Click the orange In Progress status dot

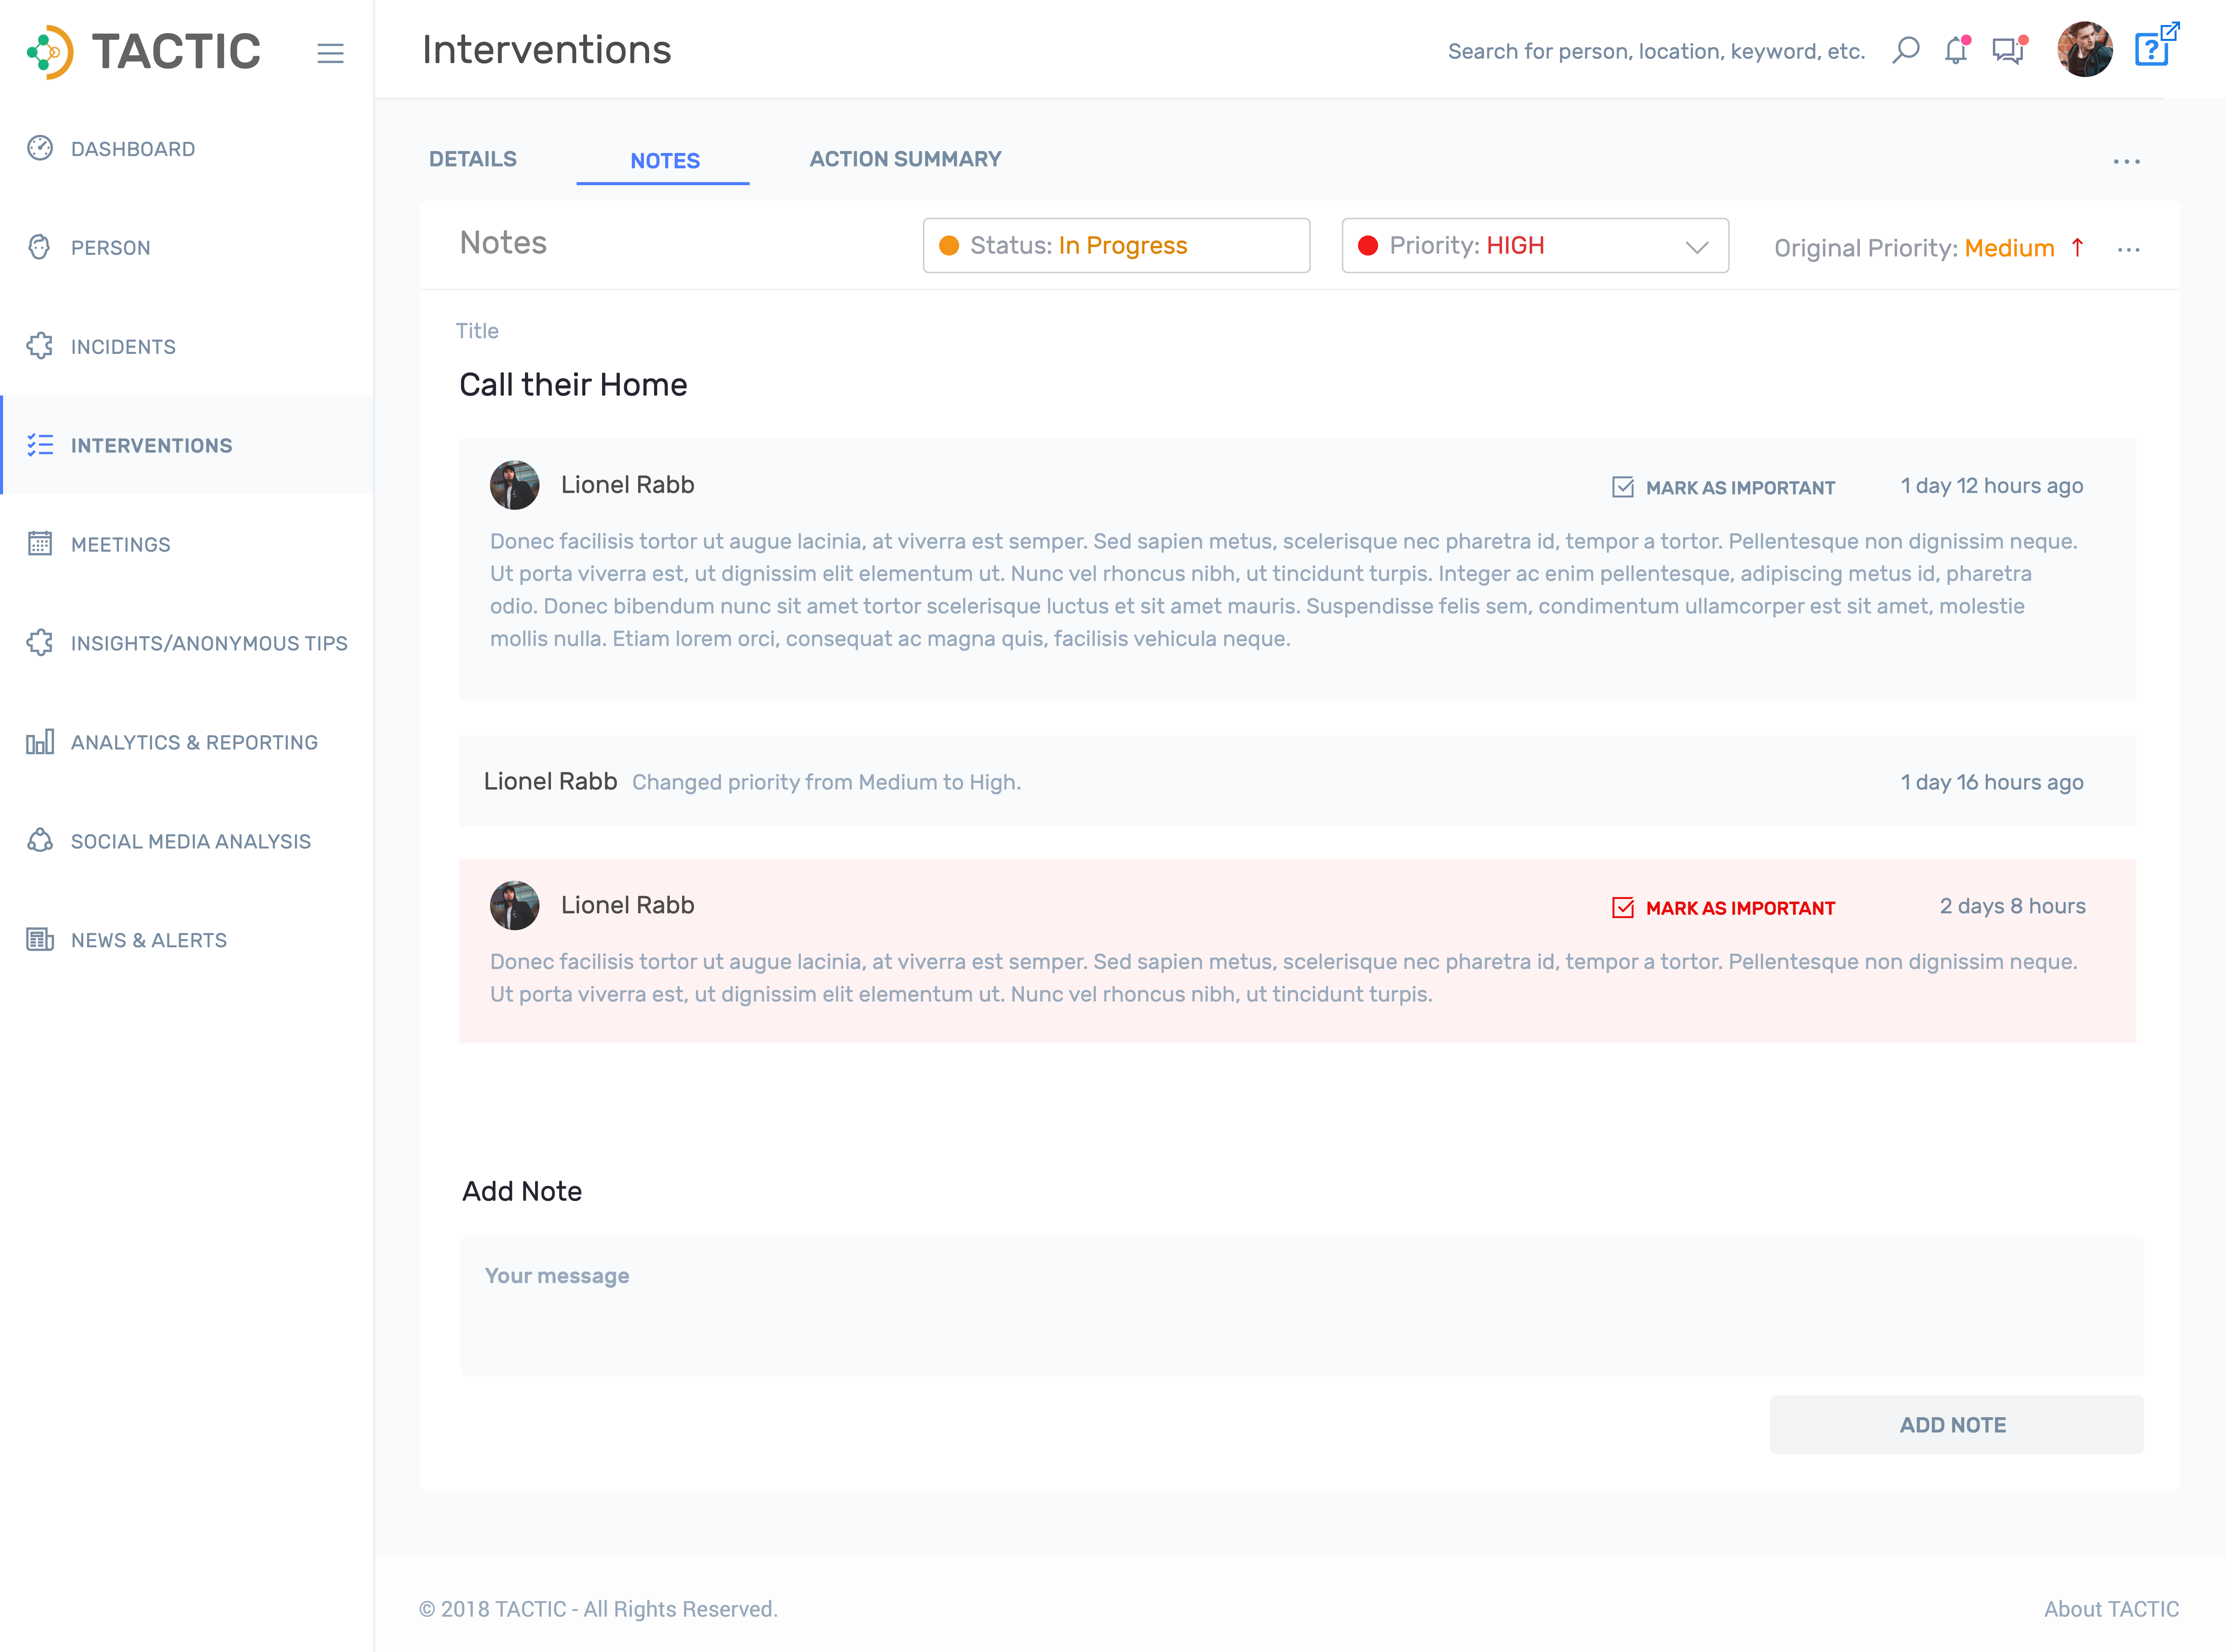[949, 246]
